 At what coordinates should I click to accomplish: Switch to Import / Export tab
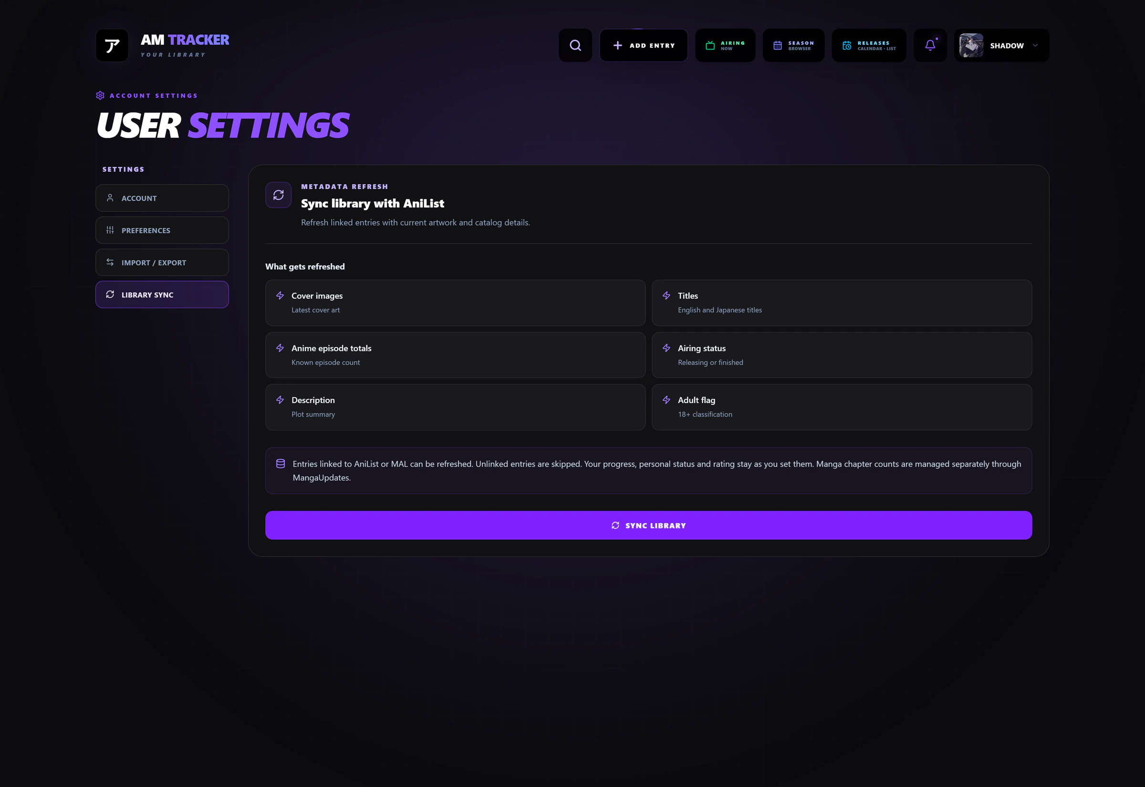point(162,262)
